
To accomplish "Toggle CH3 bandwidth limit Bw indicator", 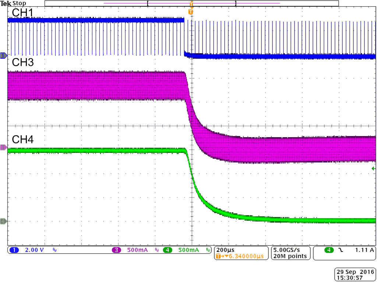I will pos(157,250).
